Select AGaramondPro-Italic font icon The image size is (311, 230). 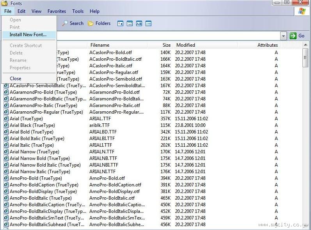point(6,105)
